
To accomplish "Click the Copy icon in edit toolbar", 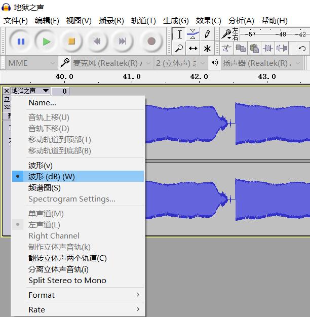I will tap(241, 49).
